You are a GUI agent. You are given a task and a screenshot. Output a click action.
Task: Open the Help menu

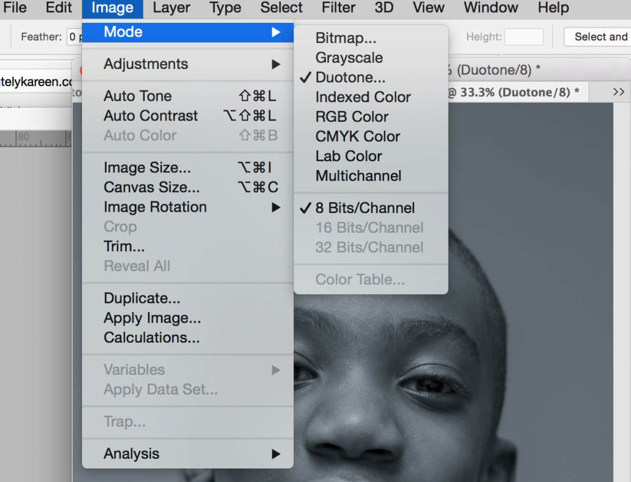553,7
